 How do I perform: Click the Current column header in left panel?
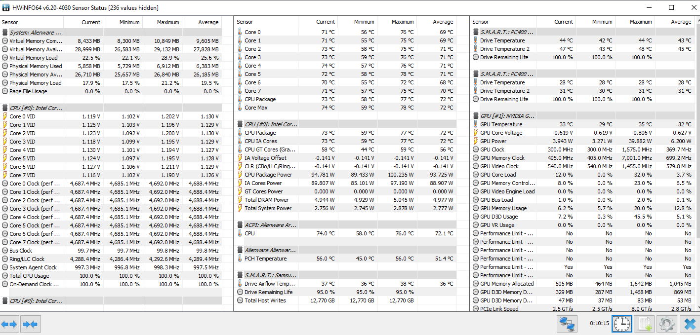[90, 22]
